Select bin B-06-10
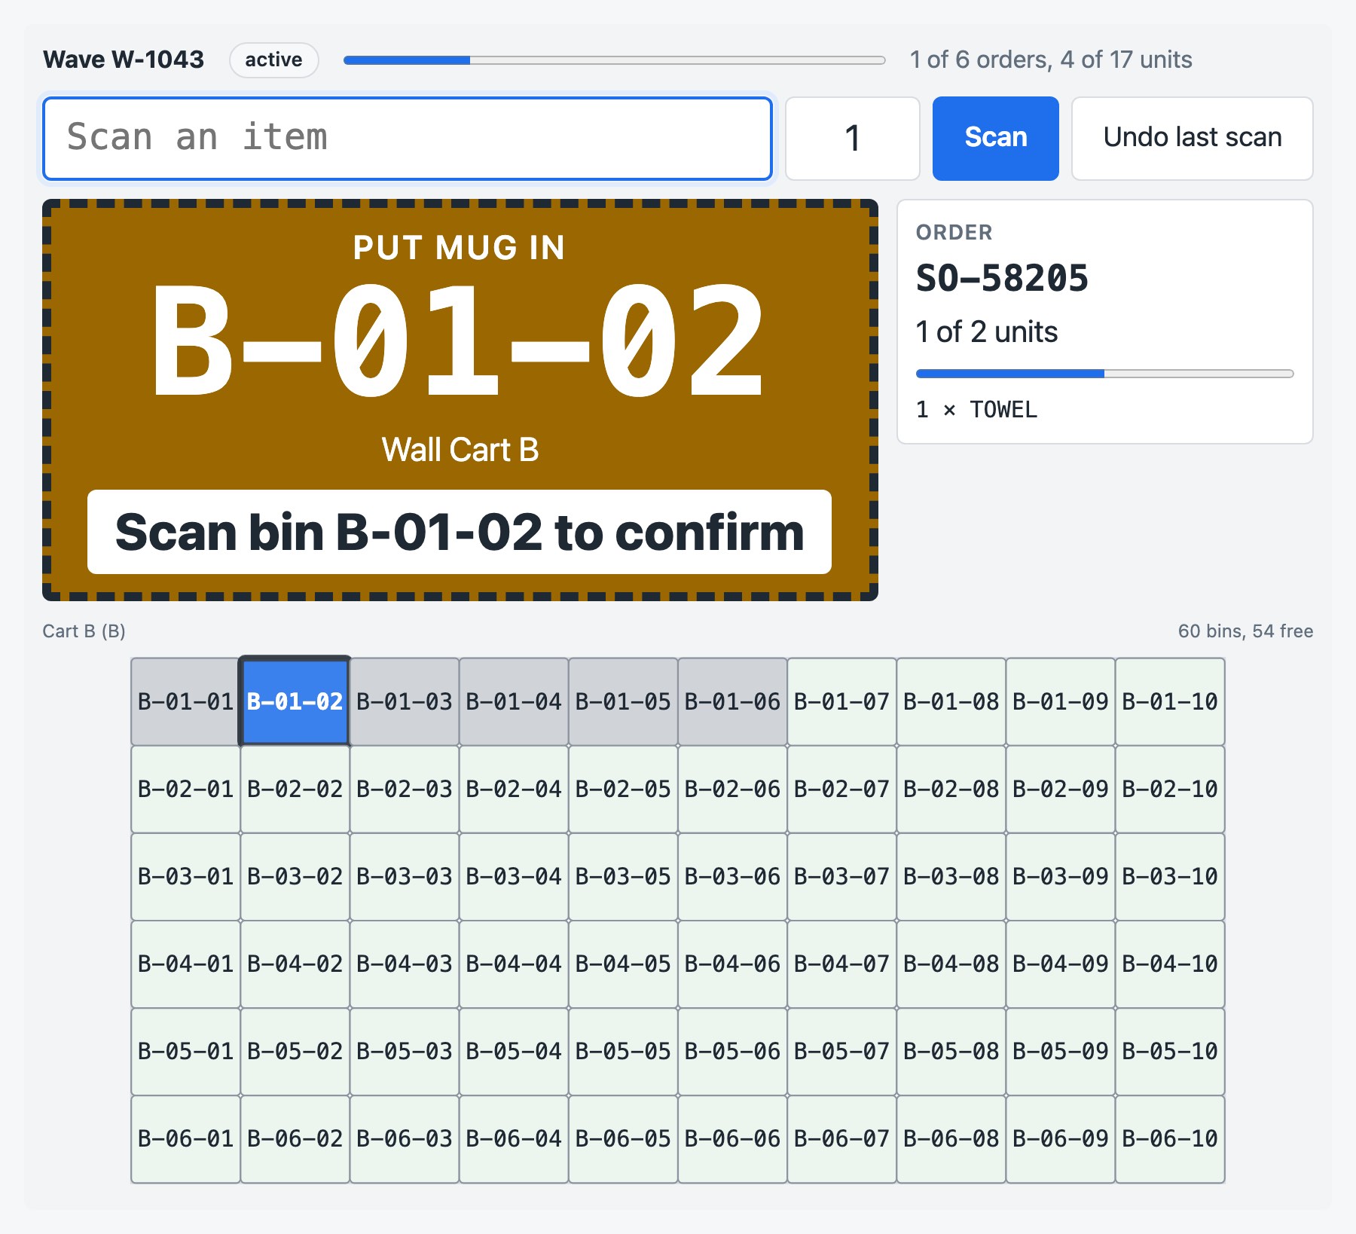1356x1234 pixels. 1170,1138
